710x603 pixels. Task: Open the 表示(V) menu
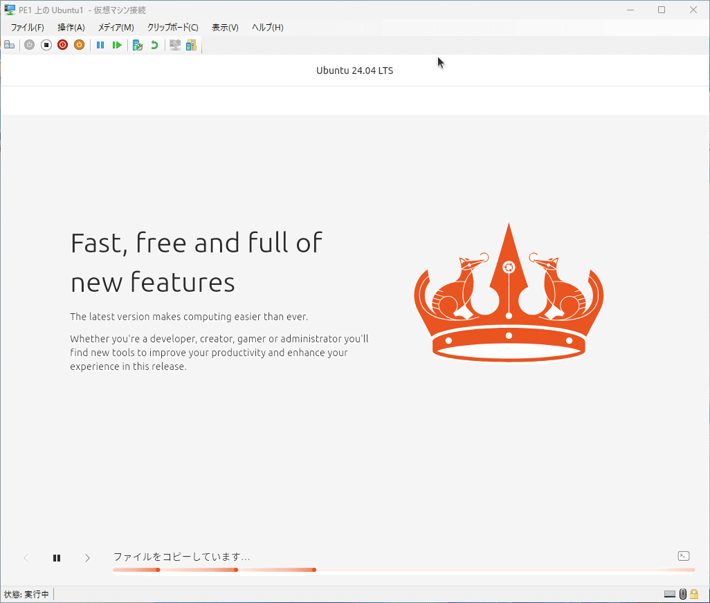coord(225,28)
